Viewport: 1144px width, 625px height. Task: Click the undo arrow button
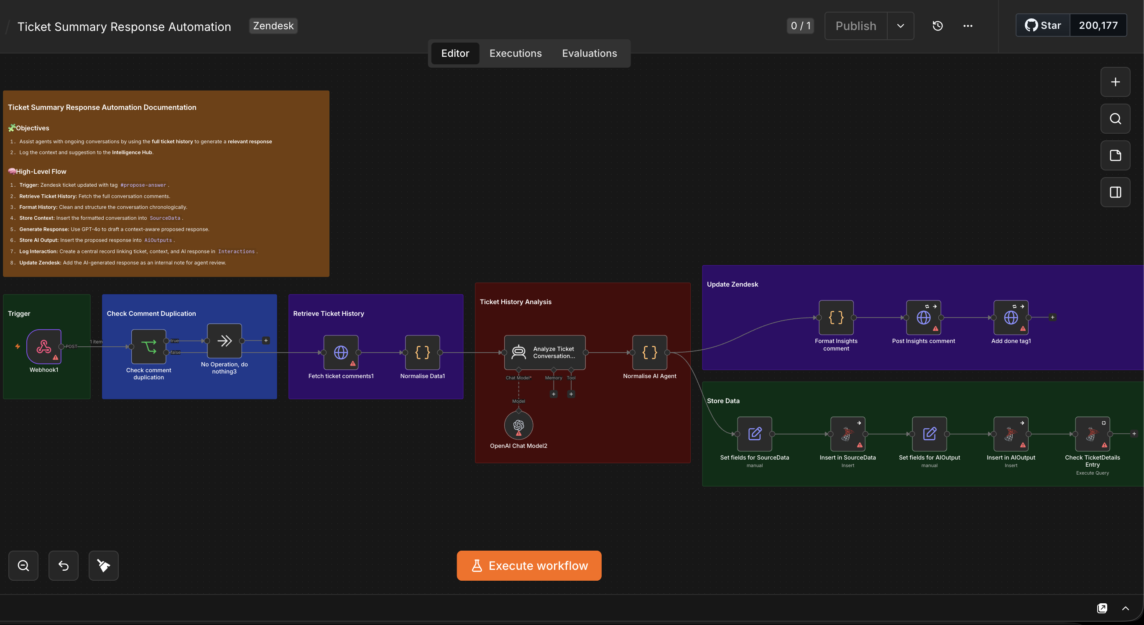pos(64,566)
